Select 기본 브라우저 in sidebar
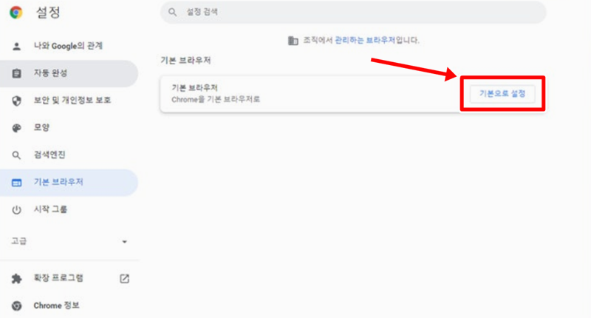591x318 pixels. 69,183
